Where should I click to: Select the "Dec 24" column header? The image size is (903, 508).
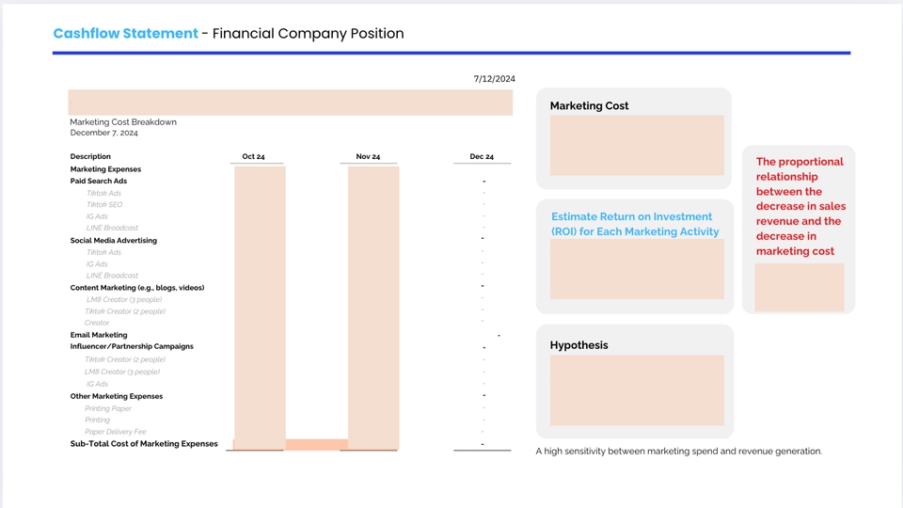482,156
